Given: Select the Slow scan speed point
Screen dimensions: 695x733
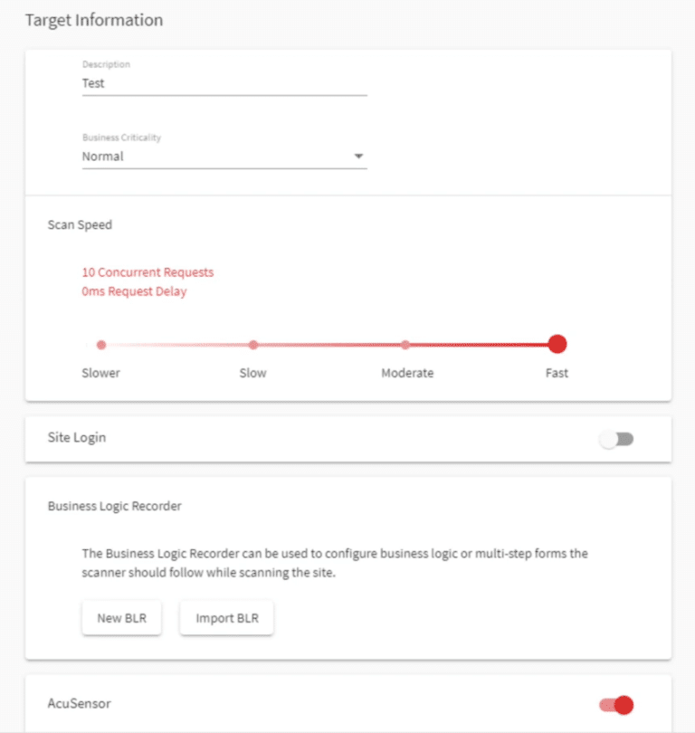Looking at the screenshot, I should pyautogui.click(x=253, y=345).
